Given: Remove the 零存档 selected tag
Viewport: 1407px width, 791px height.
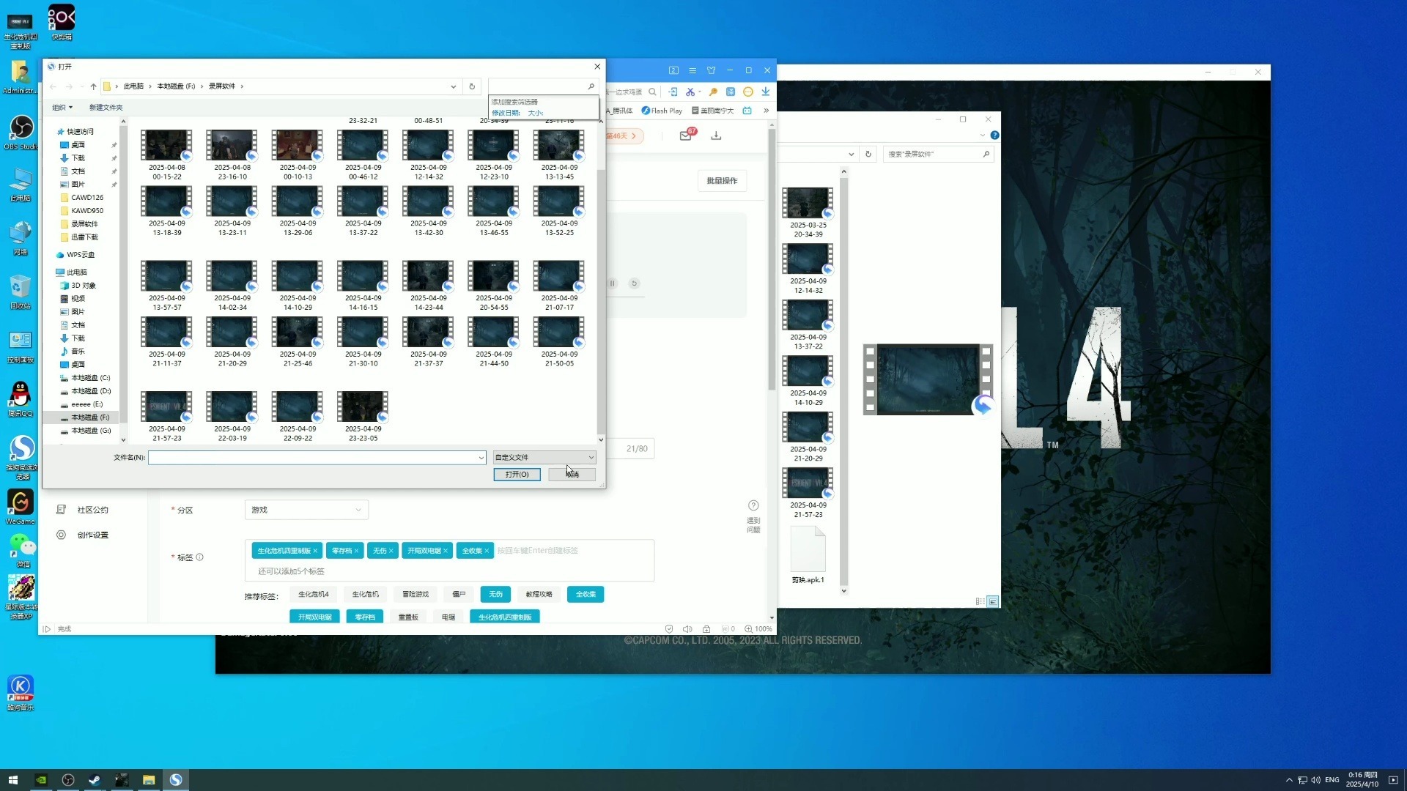Looking at the screenshot, I should pyautogui.click(x=357, y=551).
